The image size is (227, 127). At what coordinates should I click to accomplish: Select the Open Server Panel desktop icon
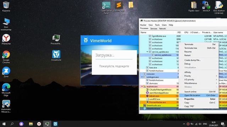106,7
